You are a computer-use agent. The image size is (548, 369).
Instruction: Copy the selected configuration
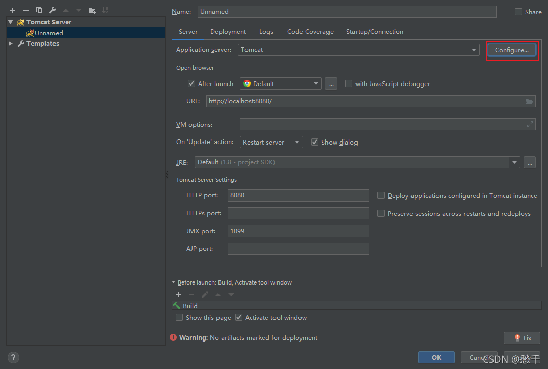coord(39,10)
